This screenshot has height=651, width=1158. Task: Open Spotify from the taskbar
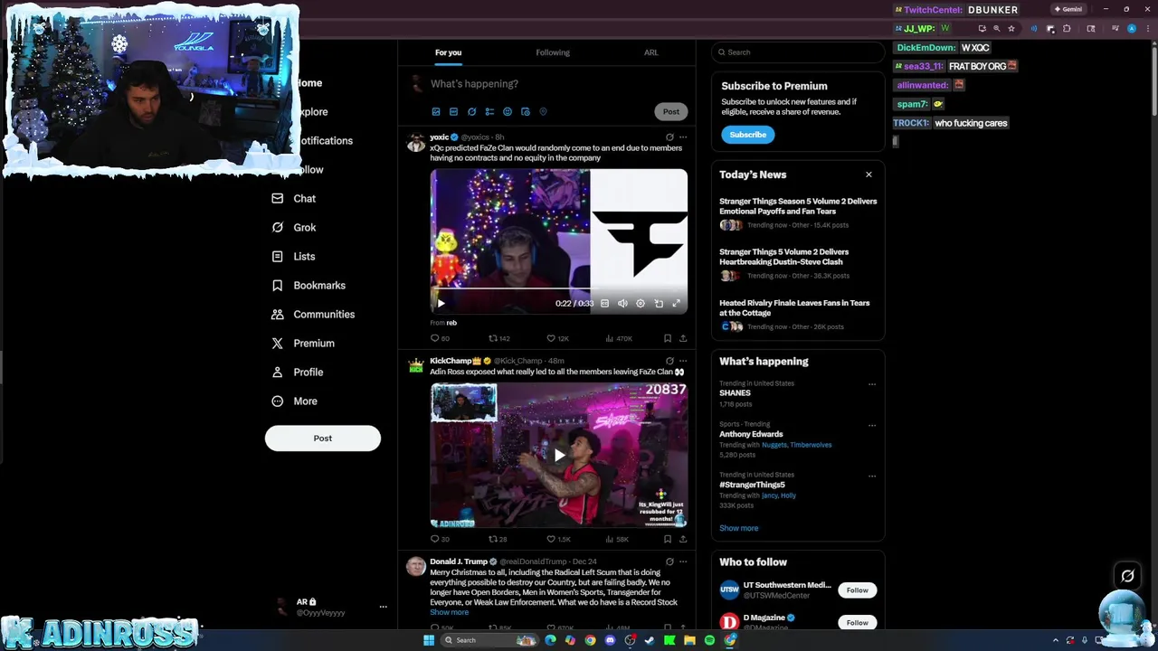[709, 640]
